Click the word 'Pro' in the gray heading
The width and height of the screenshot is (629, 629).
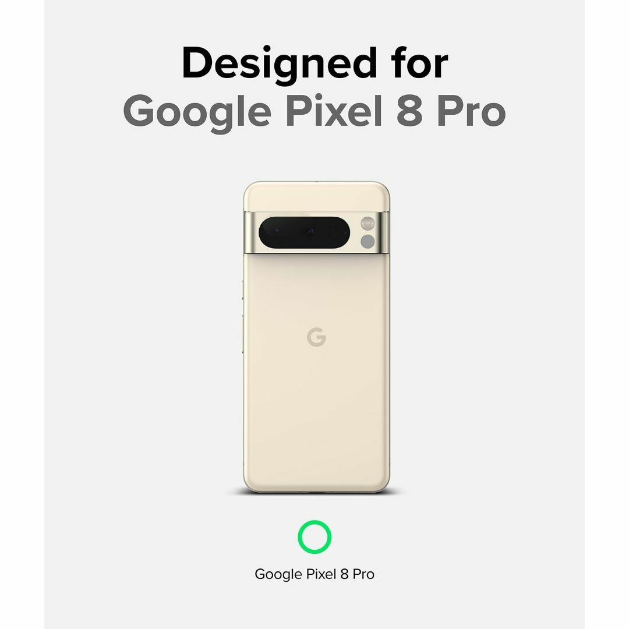pos(471,111)
